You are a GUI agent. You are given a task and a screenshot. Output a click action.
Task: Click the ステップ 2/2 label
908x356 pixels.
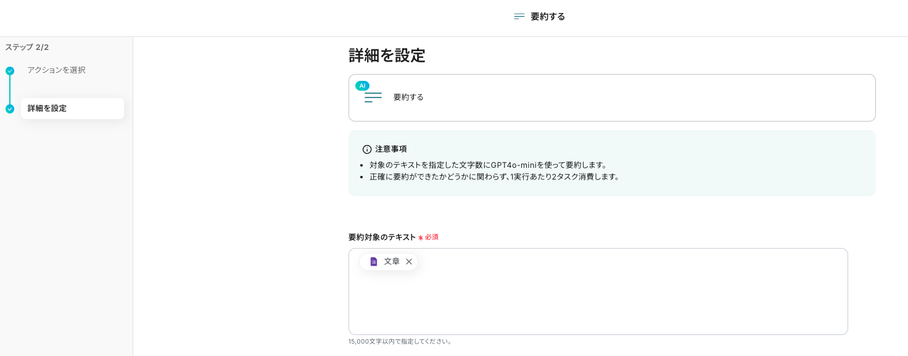(27, 48)
